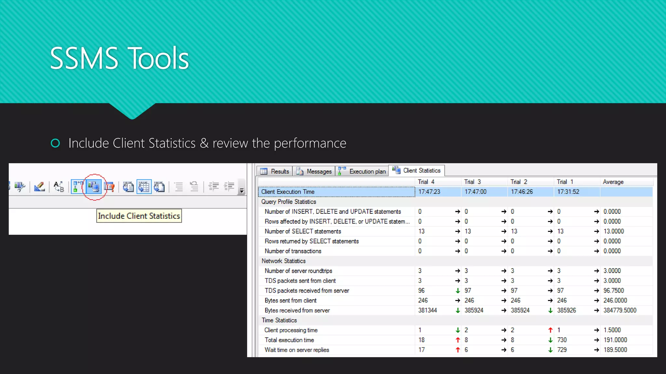Click the plan icon on Execution plan tab
This screenshot has height=374, width=666.
[x=342, y=171]
